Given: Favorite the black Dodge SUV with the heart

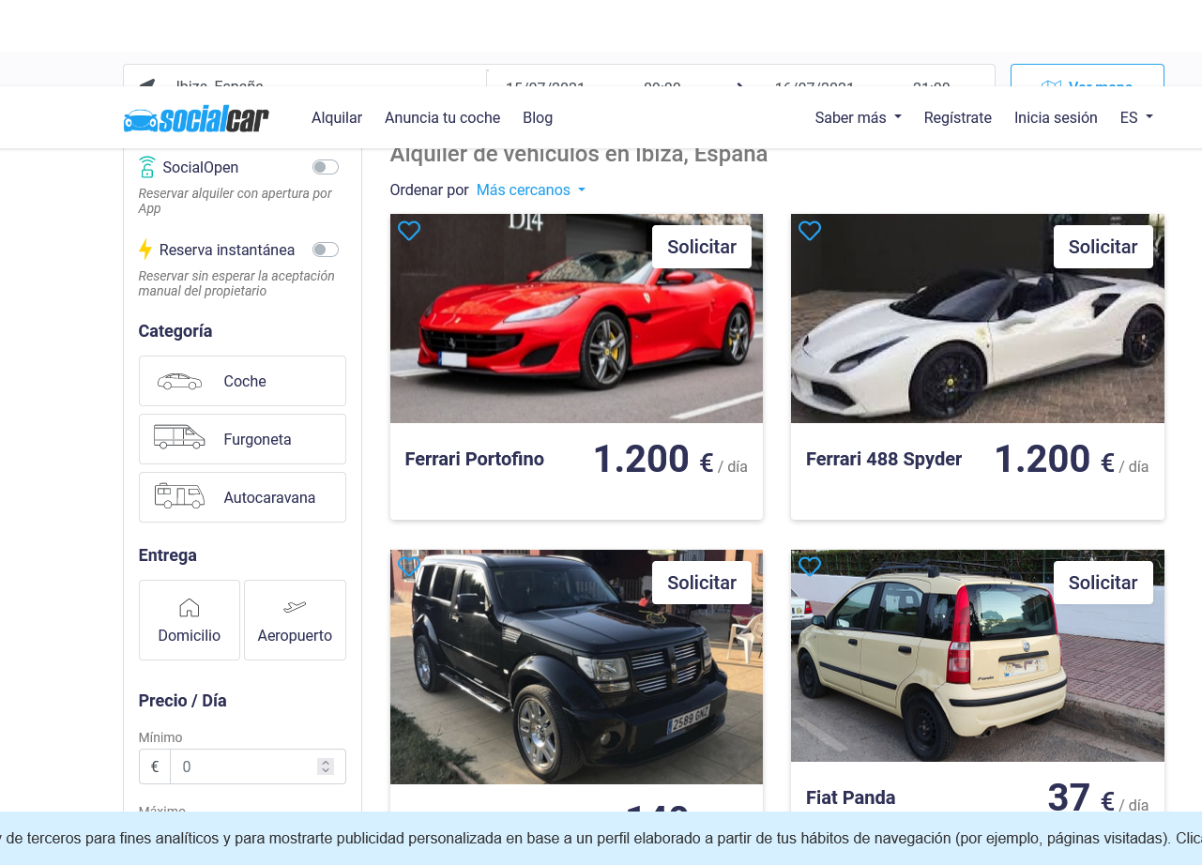Looking at the screenshot, I should [409, 567].
